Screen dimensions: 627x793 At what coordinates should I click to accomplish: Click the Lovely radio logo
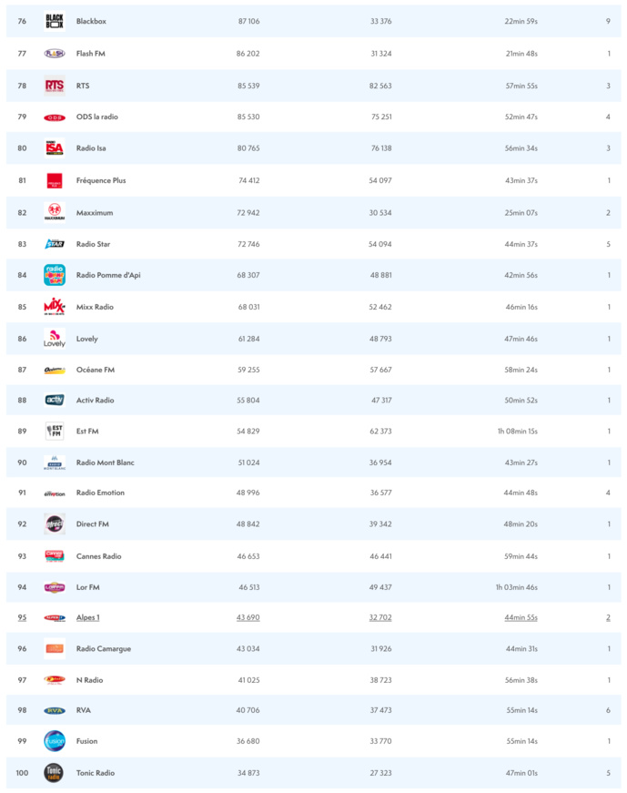pyautogui.click(x=55, y=339)
